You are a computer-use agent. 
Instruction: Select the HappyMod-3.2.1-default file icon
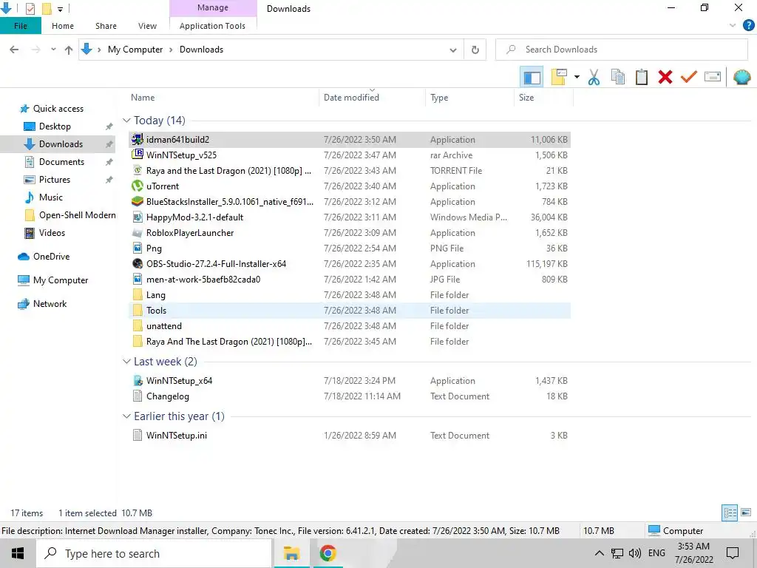pyautogui.click(x=138, y=217)
